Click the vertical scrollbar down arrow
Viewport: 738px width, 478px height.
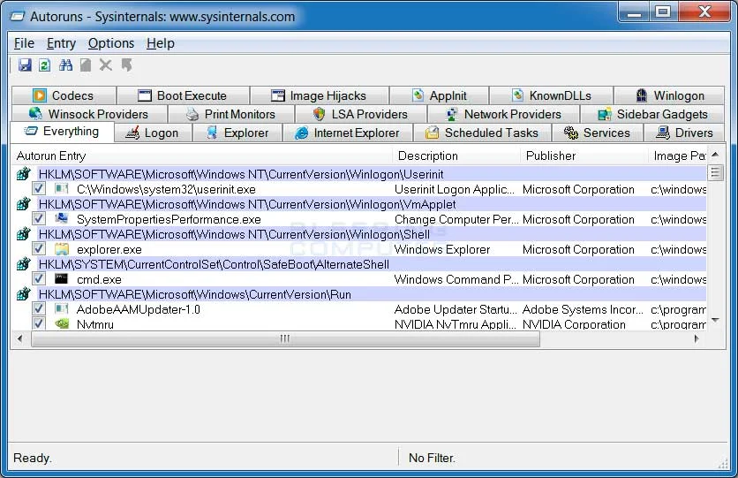715,321
